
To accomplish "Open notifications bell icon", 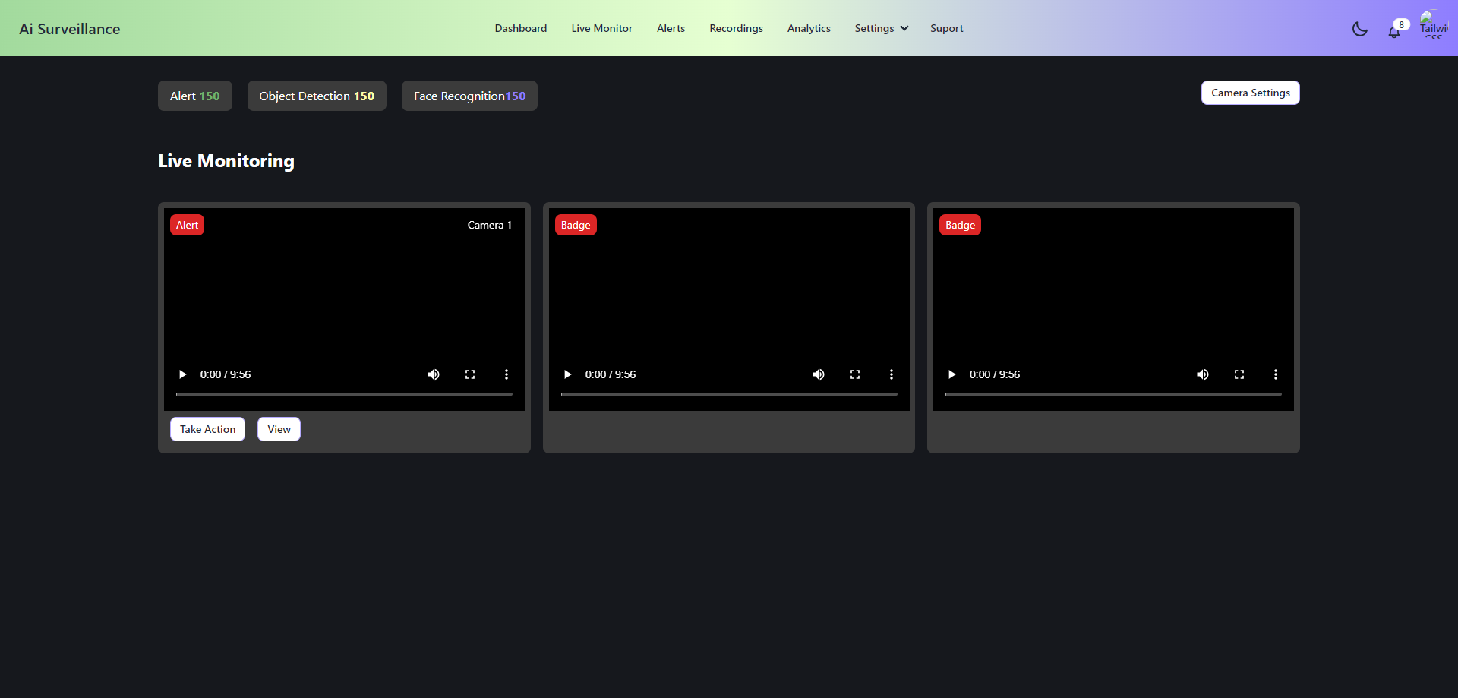I will [x=1394, y=31].
